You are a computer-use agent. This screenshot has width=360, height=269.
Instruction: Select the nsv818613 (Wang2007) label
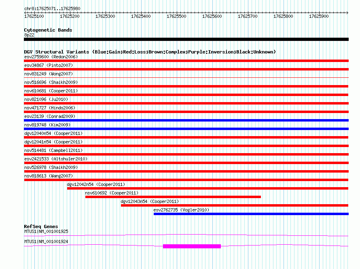(x=49, y=176)
